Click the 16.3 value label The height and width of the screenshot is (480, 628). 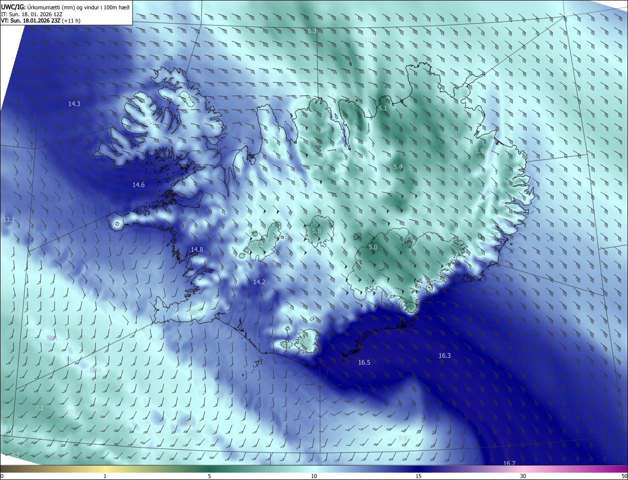pyautogui.click(x=445, y=355)
